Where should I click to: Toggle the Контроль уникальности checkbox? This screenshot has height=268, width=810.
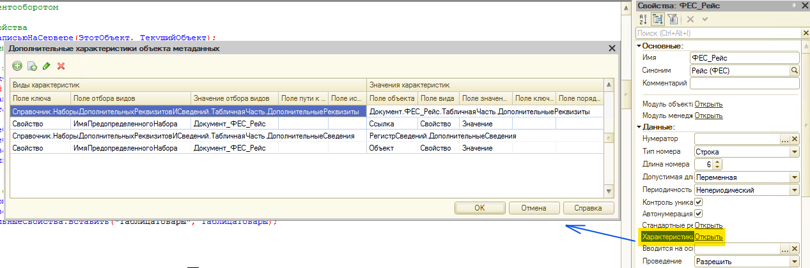[x=699, y=202]
